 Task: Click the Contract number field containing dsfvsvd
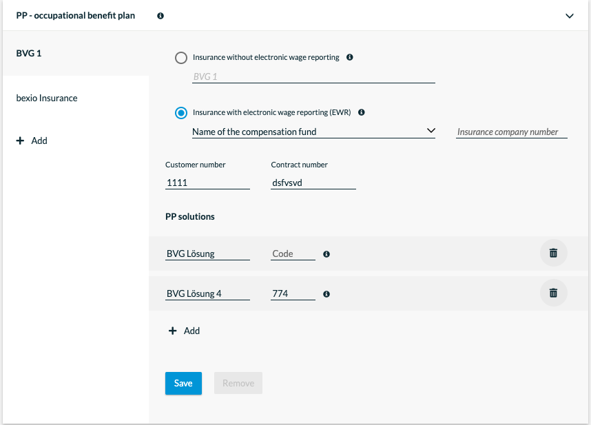[313, 183]
